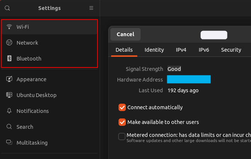Viewport: 251px width, 159px height.
Task: Open the Settings hamburger menu
Action: coord(91,8)
